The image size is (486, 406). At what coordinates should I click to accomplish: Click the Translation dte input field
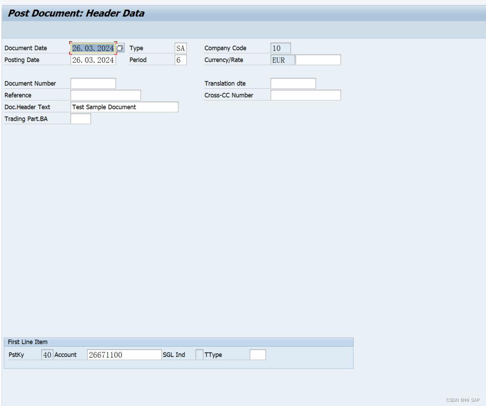[x=292, y=83]
